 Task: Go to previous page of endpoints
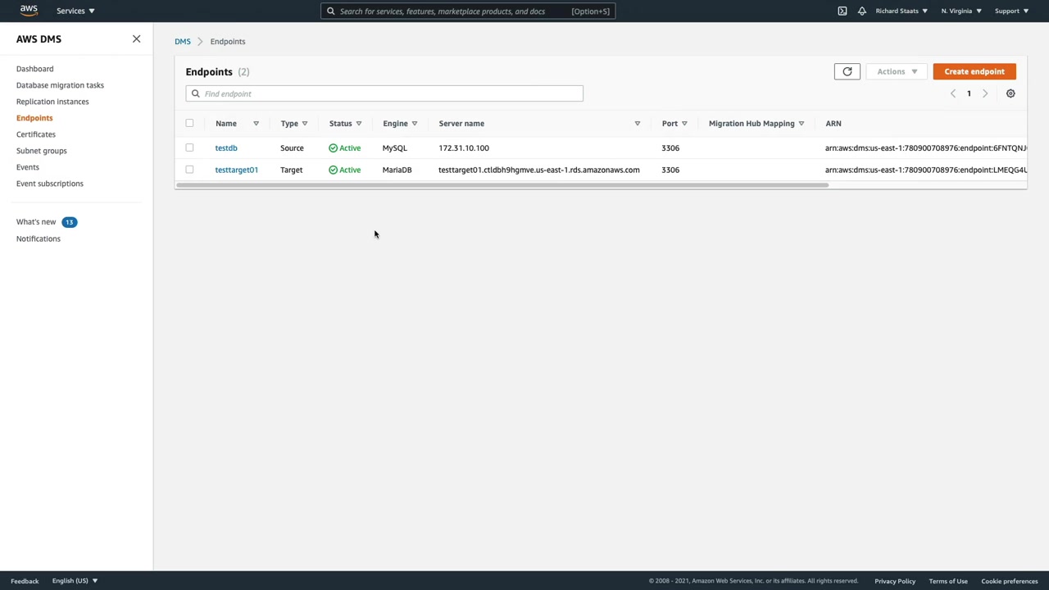pos(952,93)
